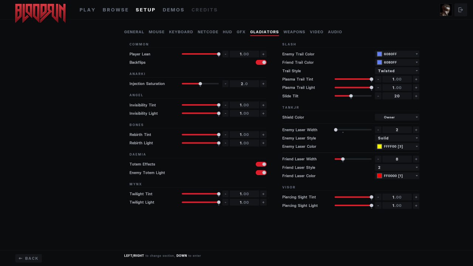Go to the Audio tab

pyautogui.click(x=335, y=32)
